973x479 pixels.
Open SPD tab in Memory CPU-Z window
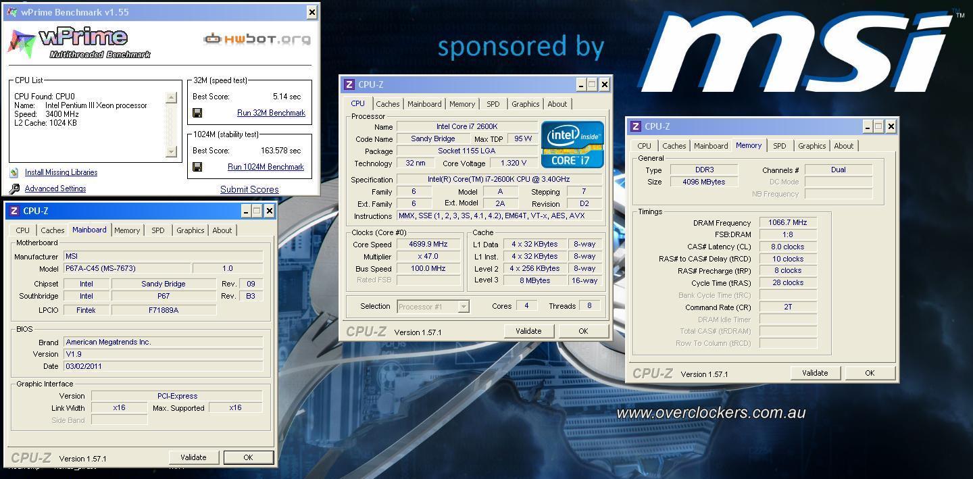780,146
